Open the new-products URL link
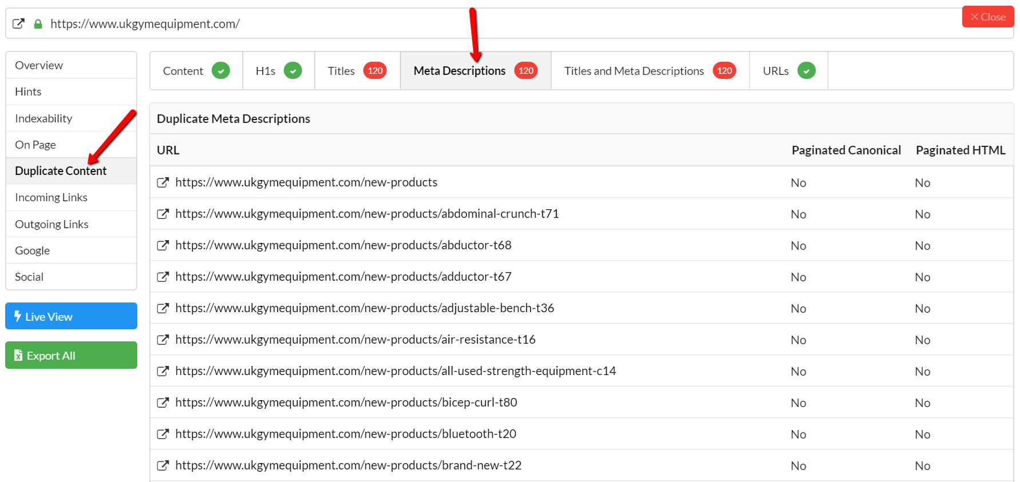This screenshot has height=482, width=1020. click(x=306, y=182)
